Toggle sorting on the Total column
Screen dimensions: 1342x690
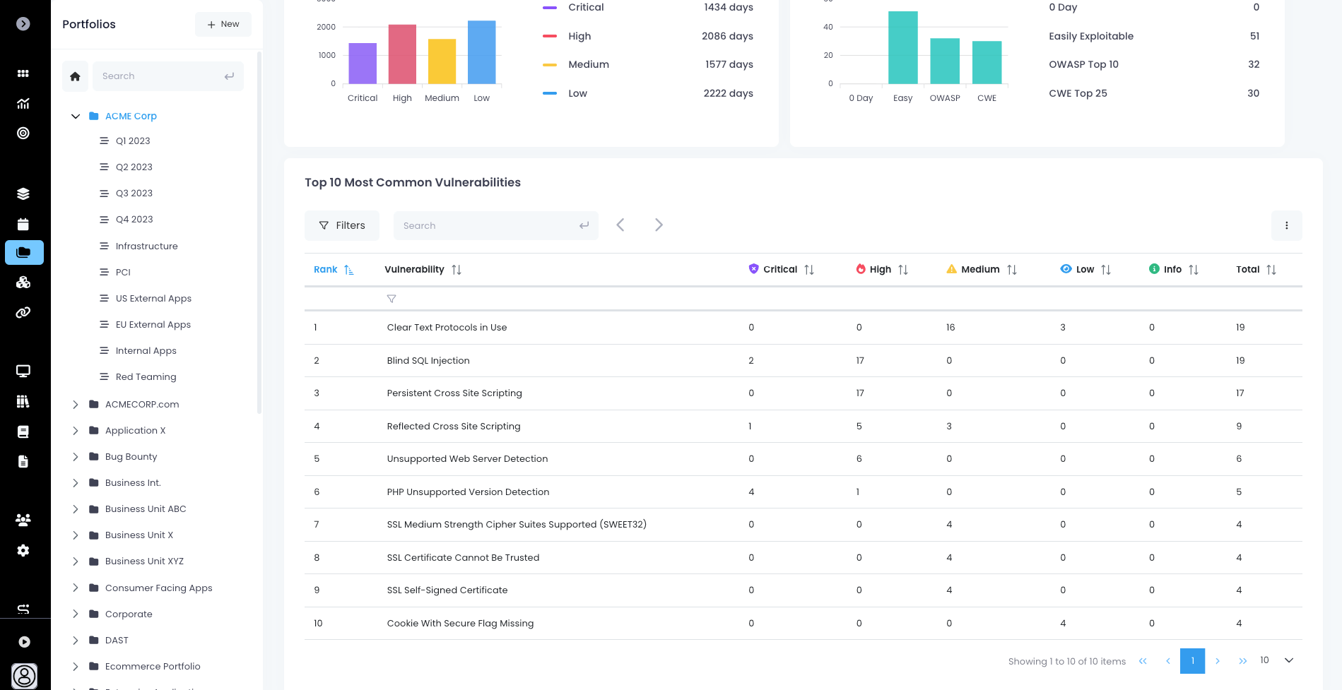coord(1271,270)
